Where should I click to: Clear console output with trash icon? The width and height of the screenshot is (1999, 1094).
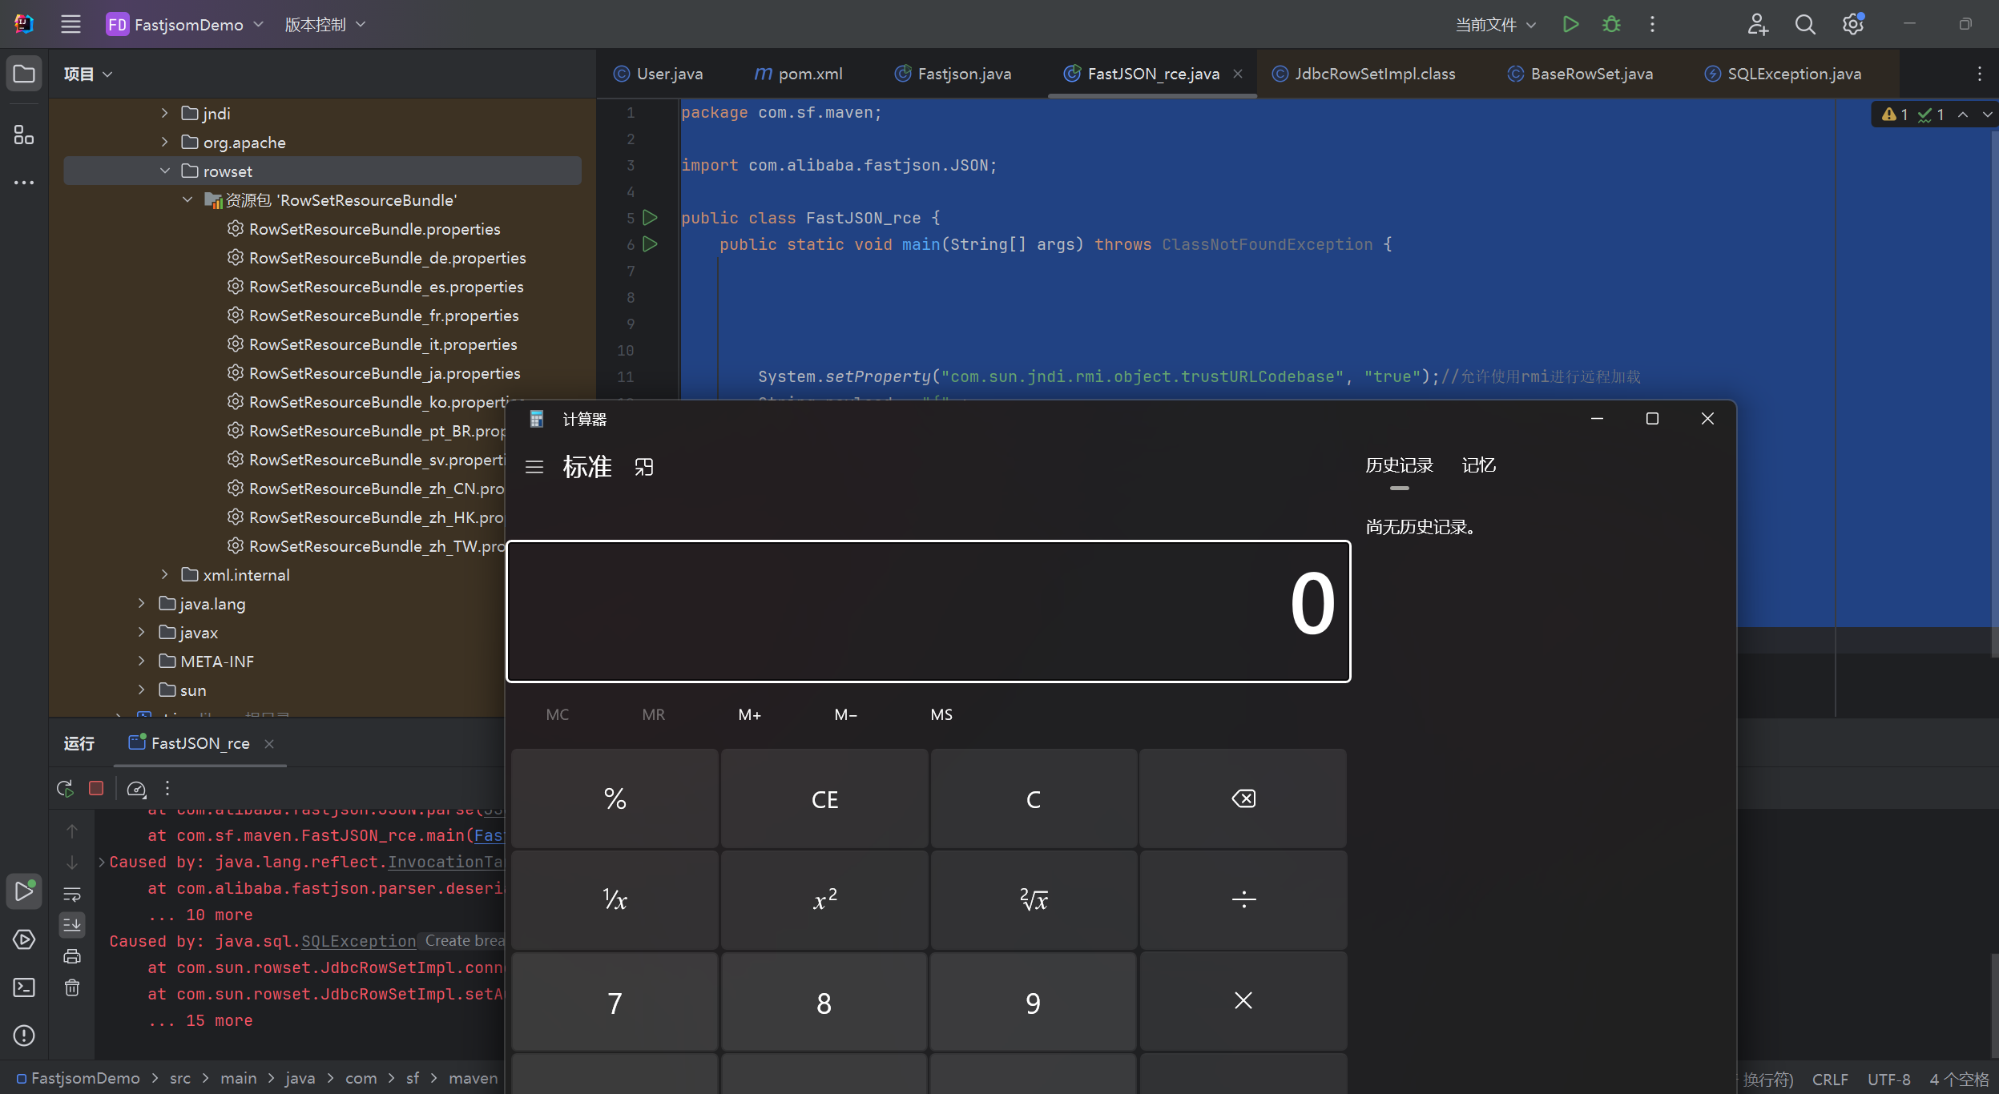coord(72,987)
